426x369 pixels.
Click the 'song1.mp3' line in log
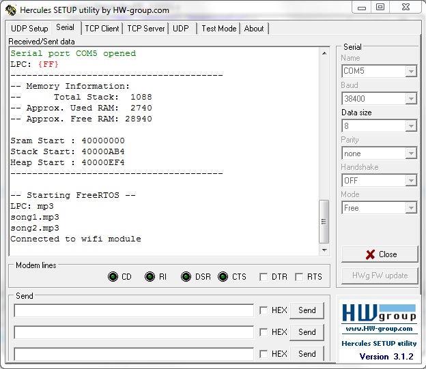[x=35, y=217]
